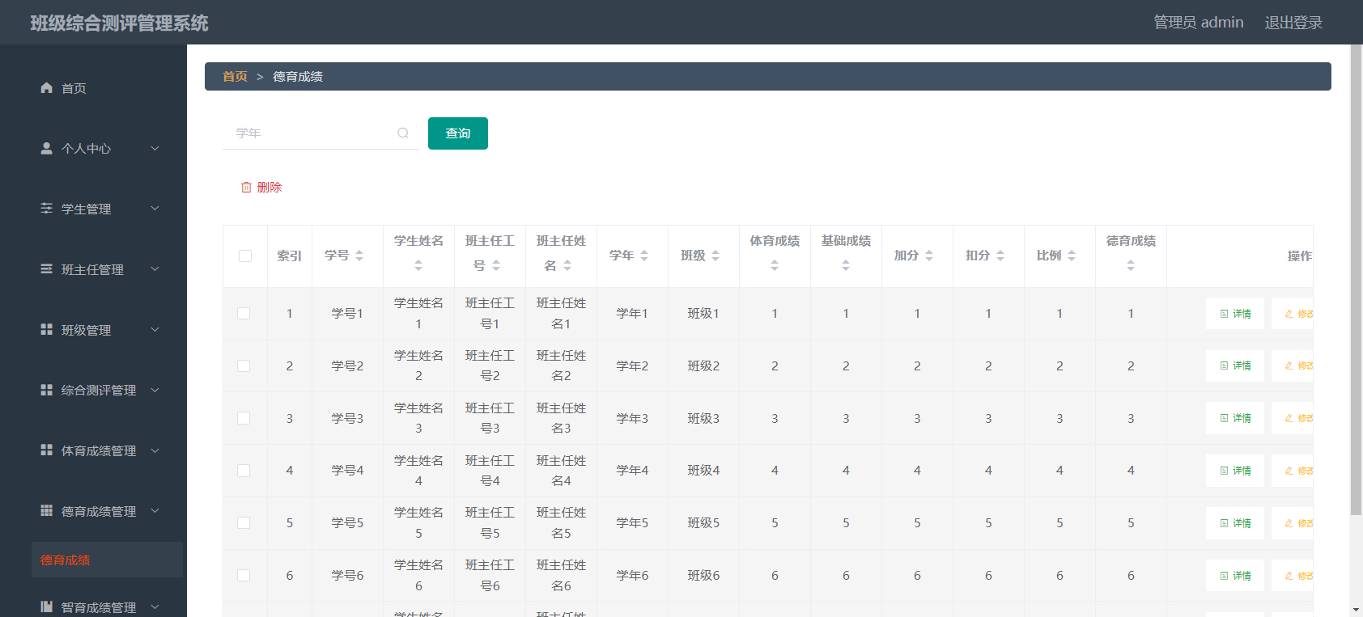Sort by 加分 column sort arrows

click(x=929, y=256)
